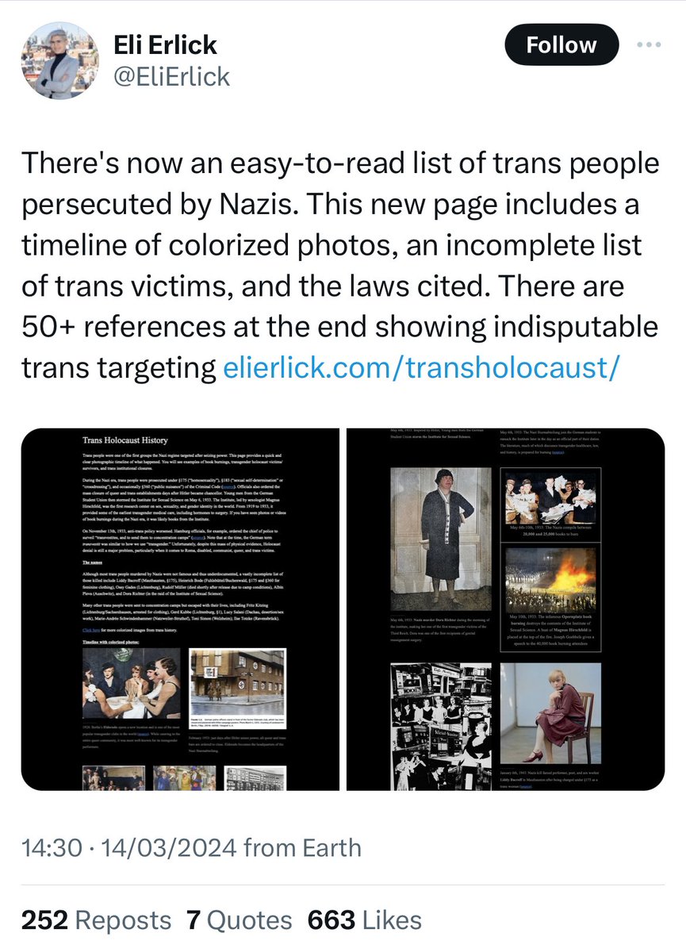This screenshot has height=952, width=686.
Task: Open the 14:30 · 14/03/2024 timestamp
Action: click(x=128, y=847)
